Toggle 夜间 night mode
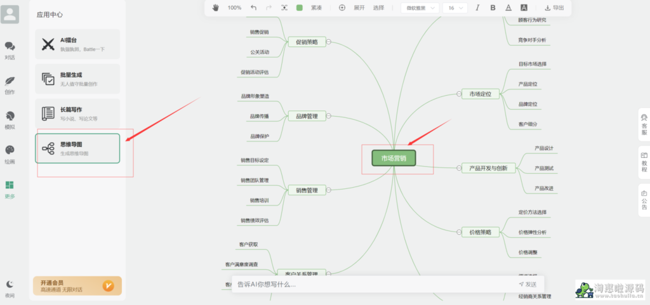Viewport: 650px width, 305px height. (x=10, y=289)
